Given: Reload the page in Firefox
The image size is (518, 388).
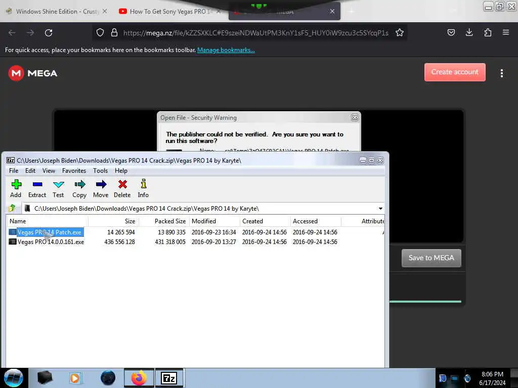Looking at the screenshot, I should [49, 33].
